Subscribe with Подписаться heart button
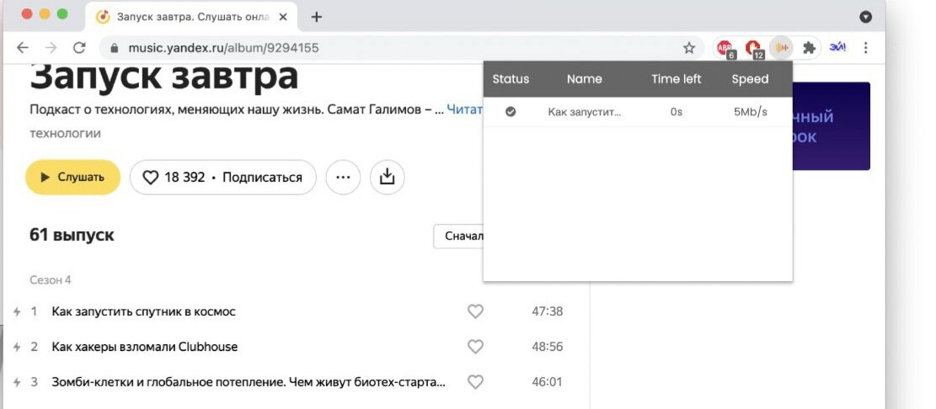Viewport: 936px width, 409px height. [x=222, y=177]
